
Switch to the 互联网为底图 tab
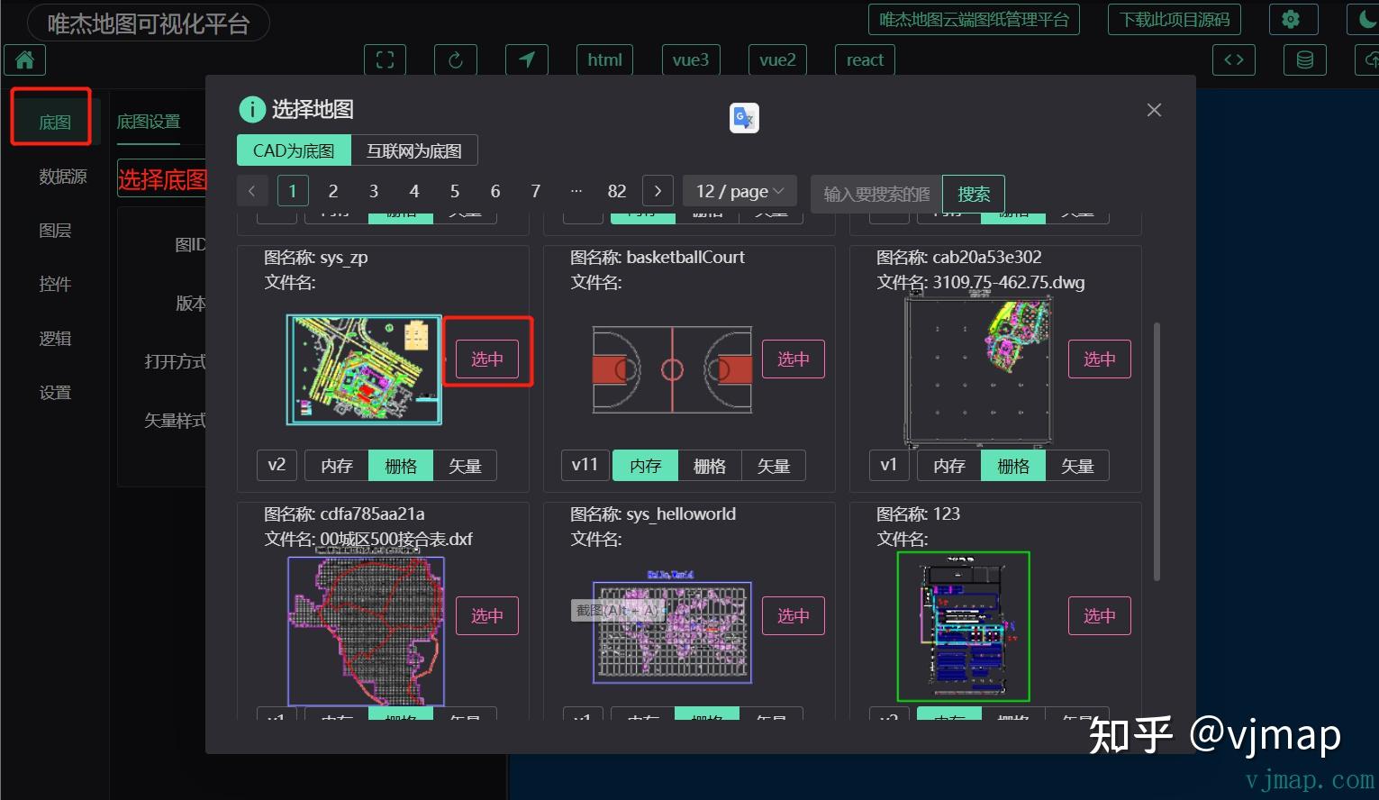tap(414, 150)
